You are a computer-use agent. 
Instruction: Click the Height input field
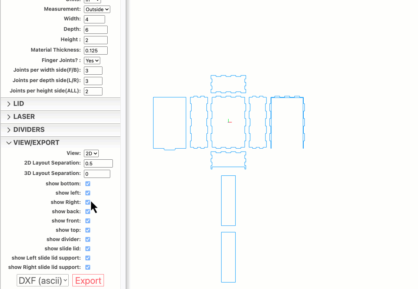coord(96,40)
